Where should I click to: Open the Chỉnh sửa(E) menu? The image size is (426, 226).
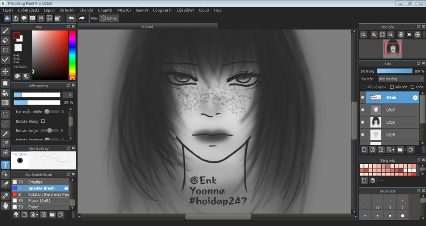(x=28, y=10)
